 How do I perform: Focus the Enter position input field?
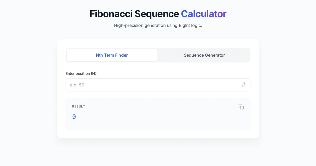tap(153, 85)
